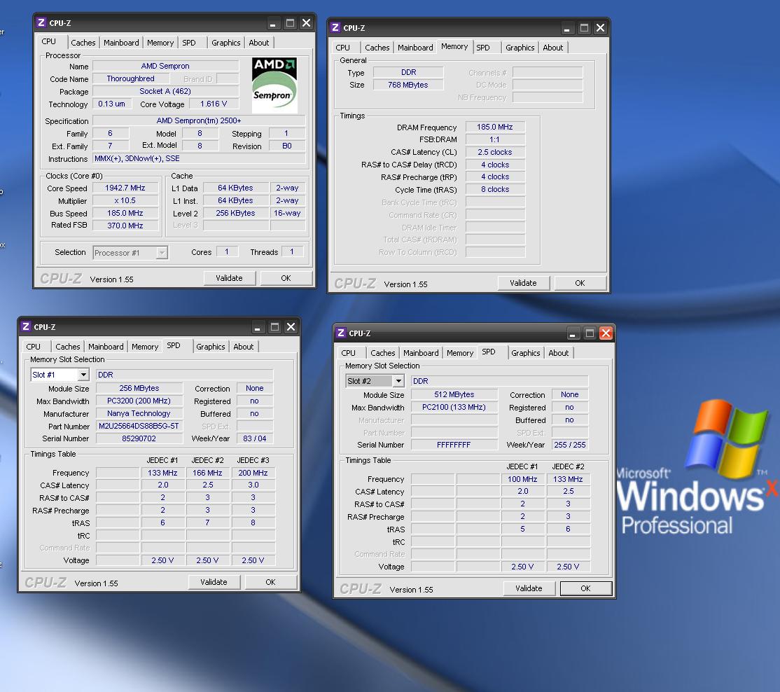Click Validate in the Slot #1 SPD window
The image size is (780, 692).
click(214, 582)
